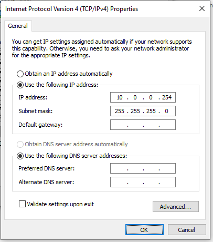
Task: Click the Alternate DNS server field
Action: point(143,182)
